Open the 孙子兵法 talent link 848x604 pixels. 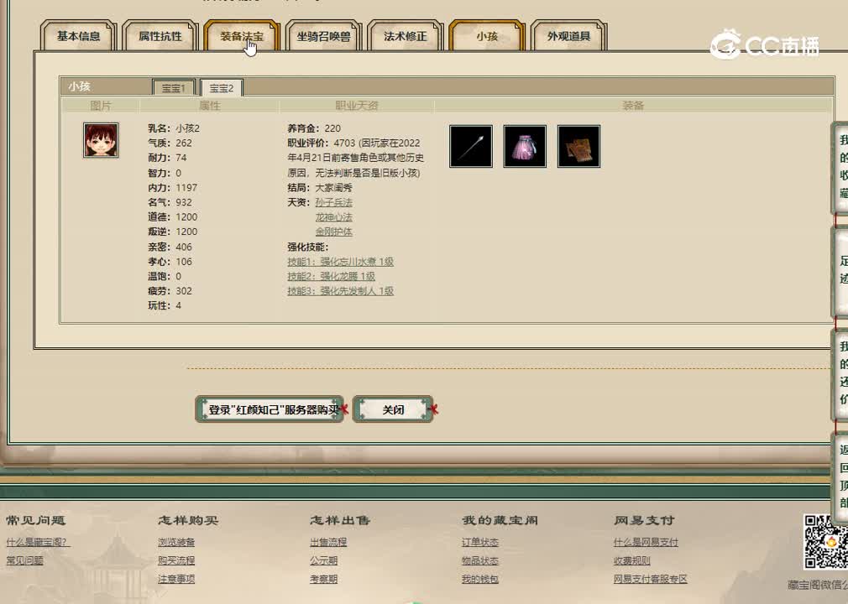click(335, 201)
